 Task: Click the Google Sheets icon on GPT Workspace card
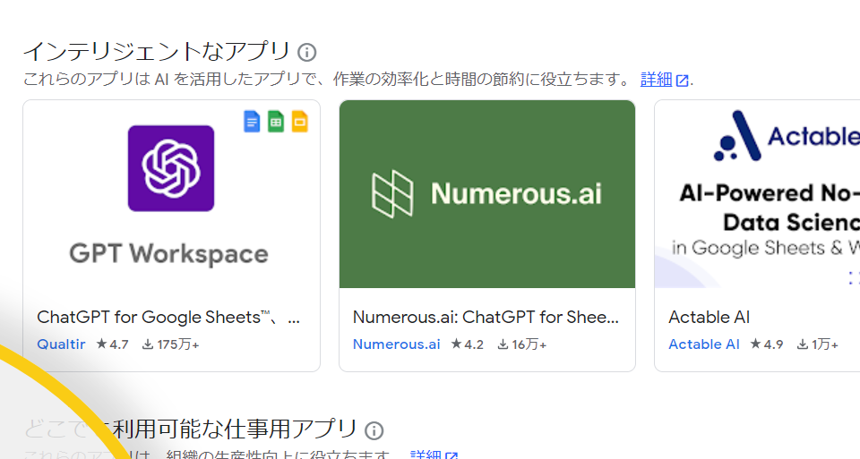[x=276, y=122]
